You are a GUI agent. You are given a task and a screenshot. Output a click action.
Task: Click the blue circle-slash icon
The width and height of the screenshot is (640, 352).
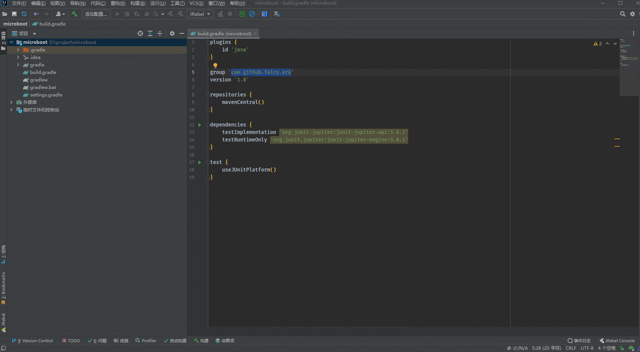(x=252, y=14)
